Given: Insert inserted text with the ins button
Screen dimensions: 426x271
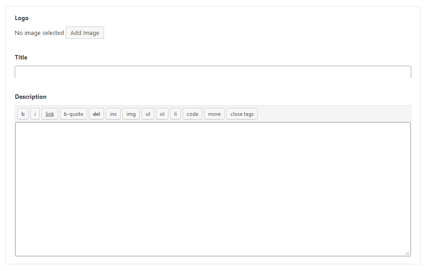Looking at the screenshot, I should point(113,114).
